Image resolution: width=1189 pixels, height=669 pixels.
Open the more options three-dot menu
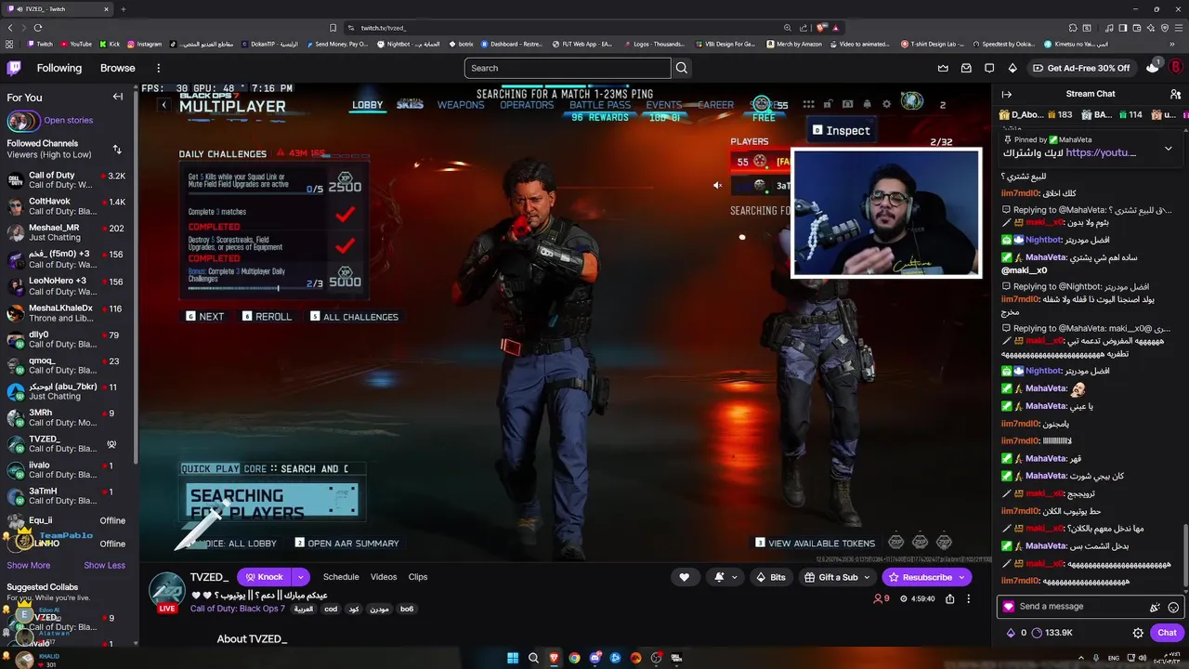pos(159,68)
